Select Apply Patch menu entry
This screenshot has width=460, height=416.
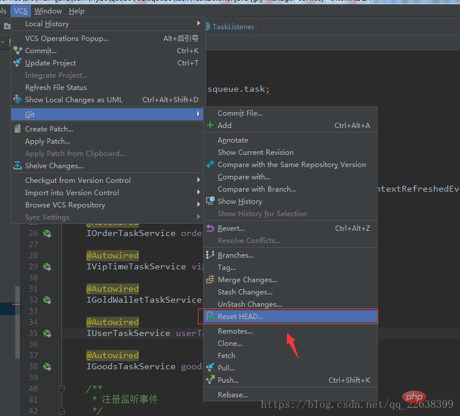(108, 141)
